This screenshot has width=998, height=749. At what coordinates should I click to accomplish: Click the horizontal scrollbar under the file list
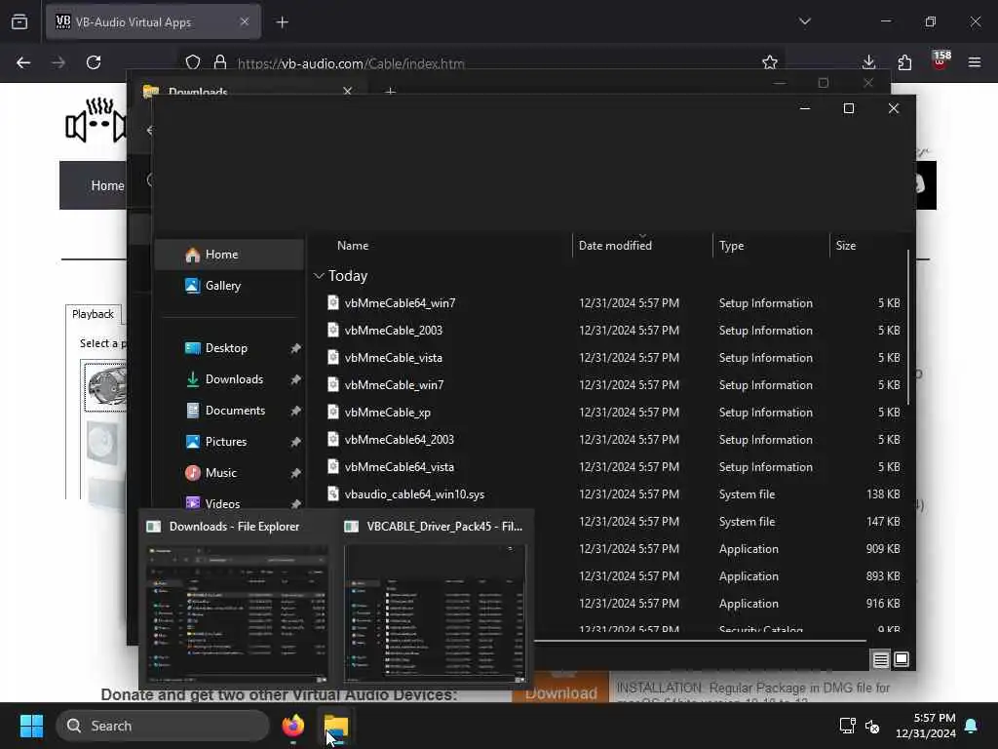[x=700, y=640]
